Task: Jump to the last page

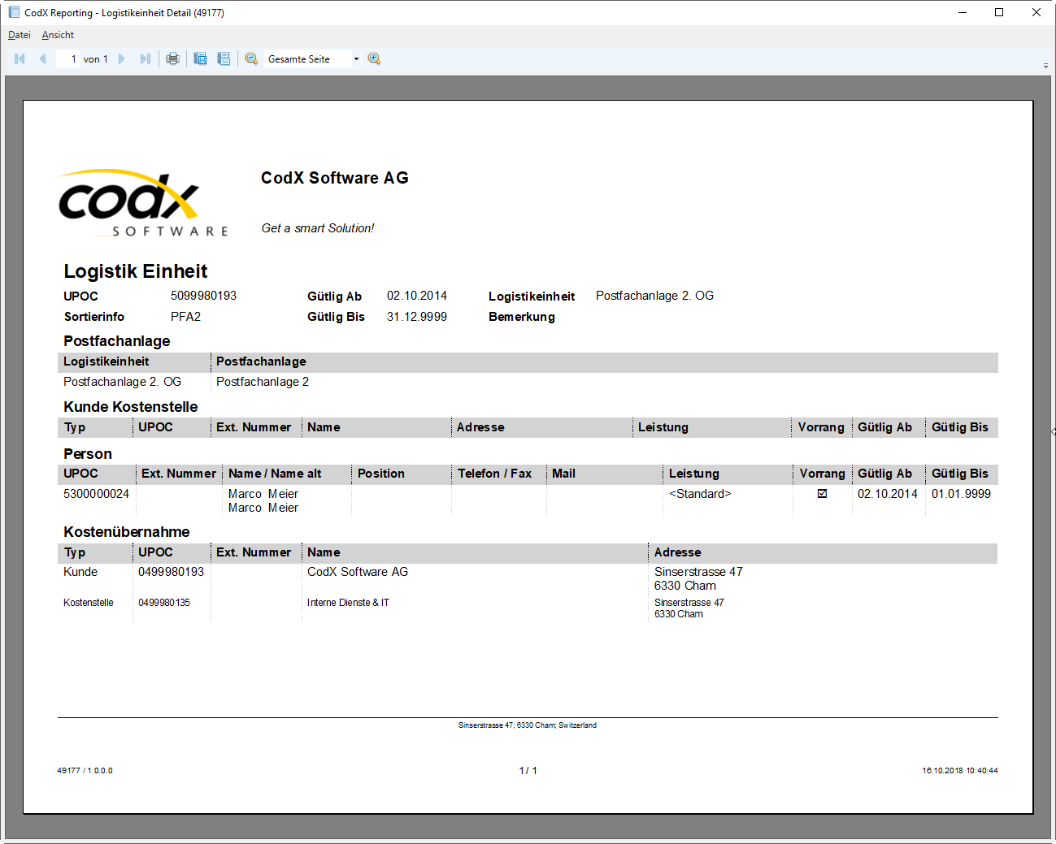Action: click(x=146, y=58)
